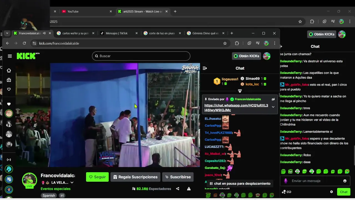Select the irl tag
Image resolution: width=355 pixels, height=200 pixels.
62,196
